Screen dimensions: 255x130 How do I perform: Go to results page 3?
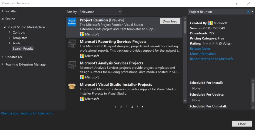pos(127,107)
